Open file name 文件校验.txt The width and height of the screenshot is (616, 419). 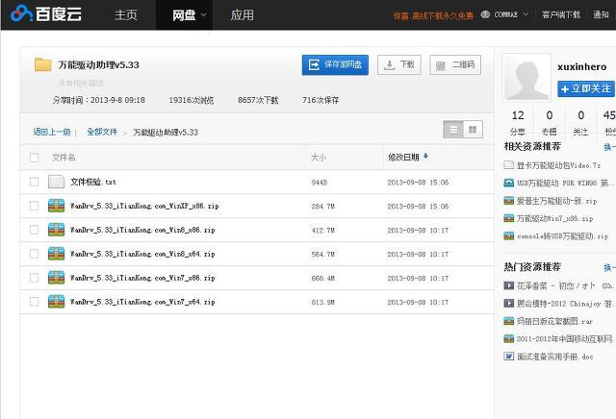(x=93, y=182)
